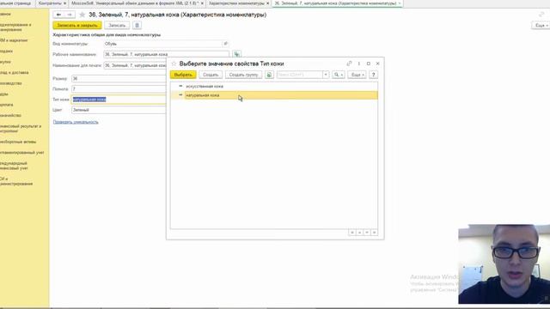
Task: Open the dialog title bar options menu
Action: [359, 64]
